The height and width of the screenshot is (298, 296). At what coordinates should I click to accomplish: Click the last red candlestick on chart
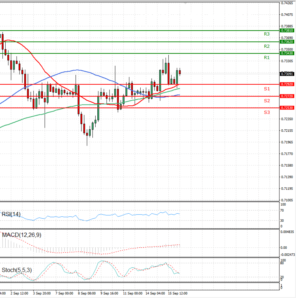pos(180,72)
